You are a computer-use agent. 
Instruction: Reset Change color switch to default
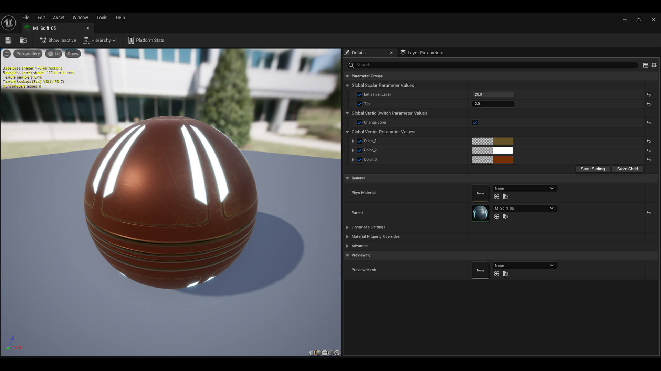click(x=649, y=123)
